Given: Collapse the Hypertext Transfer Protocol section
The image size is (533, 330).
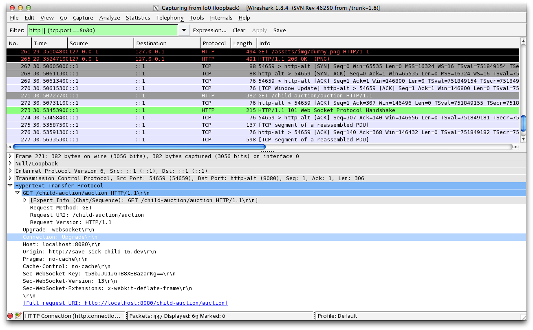Looking at the screenshot, I should coord(10,186).
